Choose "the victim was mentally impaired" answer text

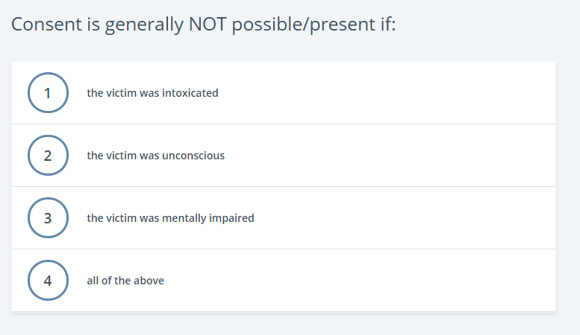tap(170, 218)
